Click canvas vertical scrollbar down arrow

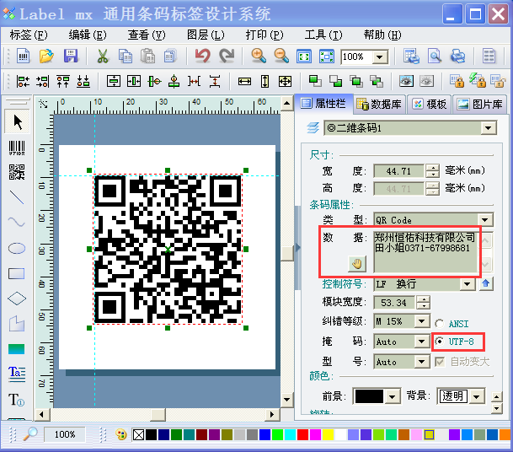tap(287, 400)
